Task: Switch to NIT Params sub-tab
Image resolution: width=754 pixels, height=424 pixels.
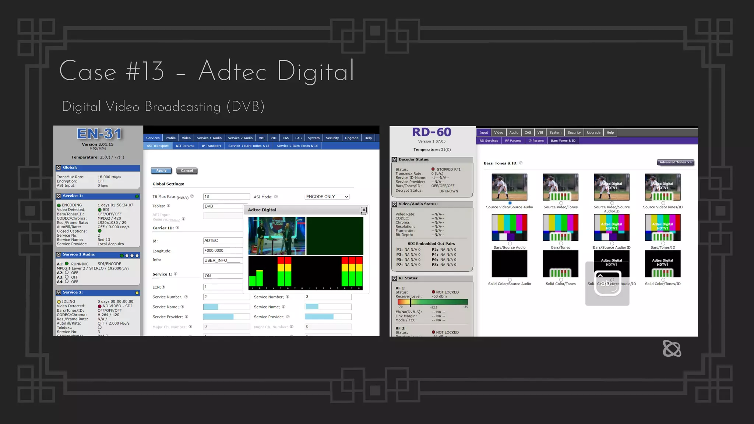Action: coord(185,146)
